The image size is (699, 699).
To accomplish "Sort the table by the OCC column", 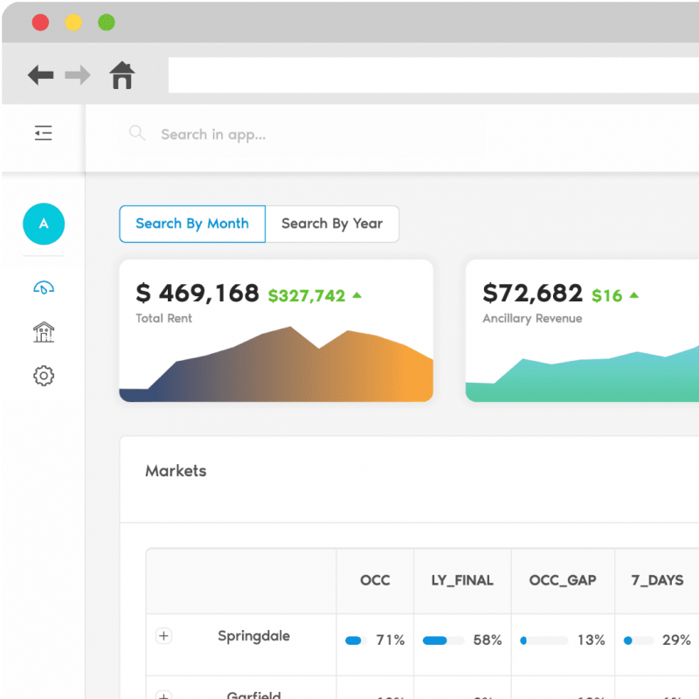I will tap(375, 580).
